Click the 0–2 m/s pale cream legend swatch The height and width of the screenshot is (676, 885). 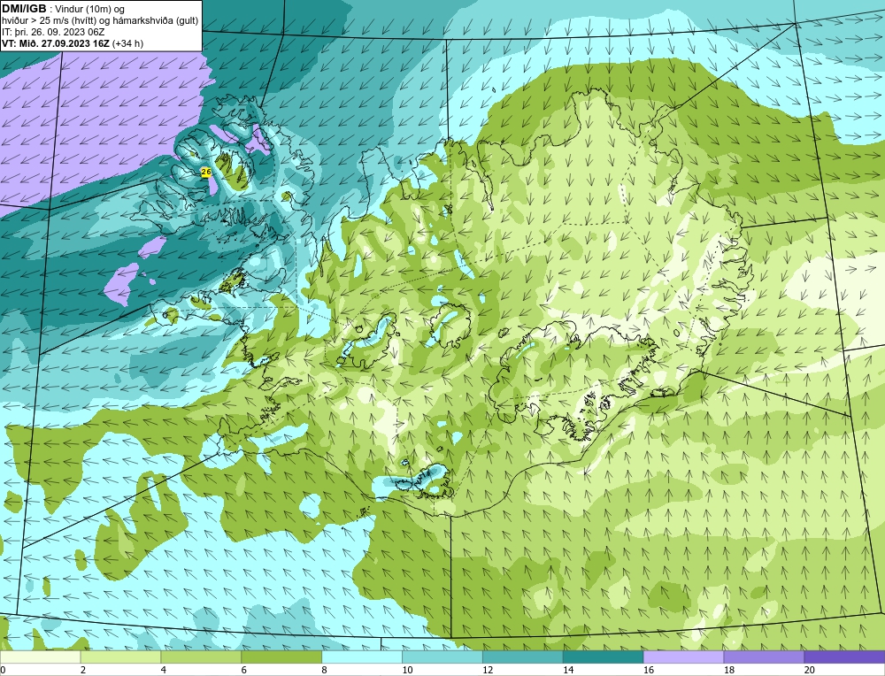click(x=40, y=657)
